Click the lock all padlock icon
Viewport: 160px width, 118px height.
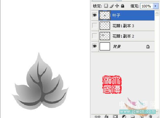122,6
